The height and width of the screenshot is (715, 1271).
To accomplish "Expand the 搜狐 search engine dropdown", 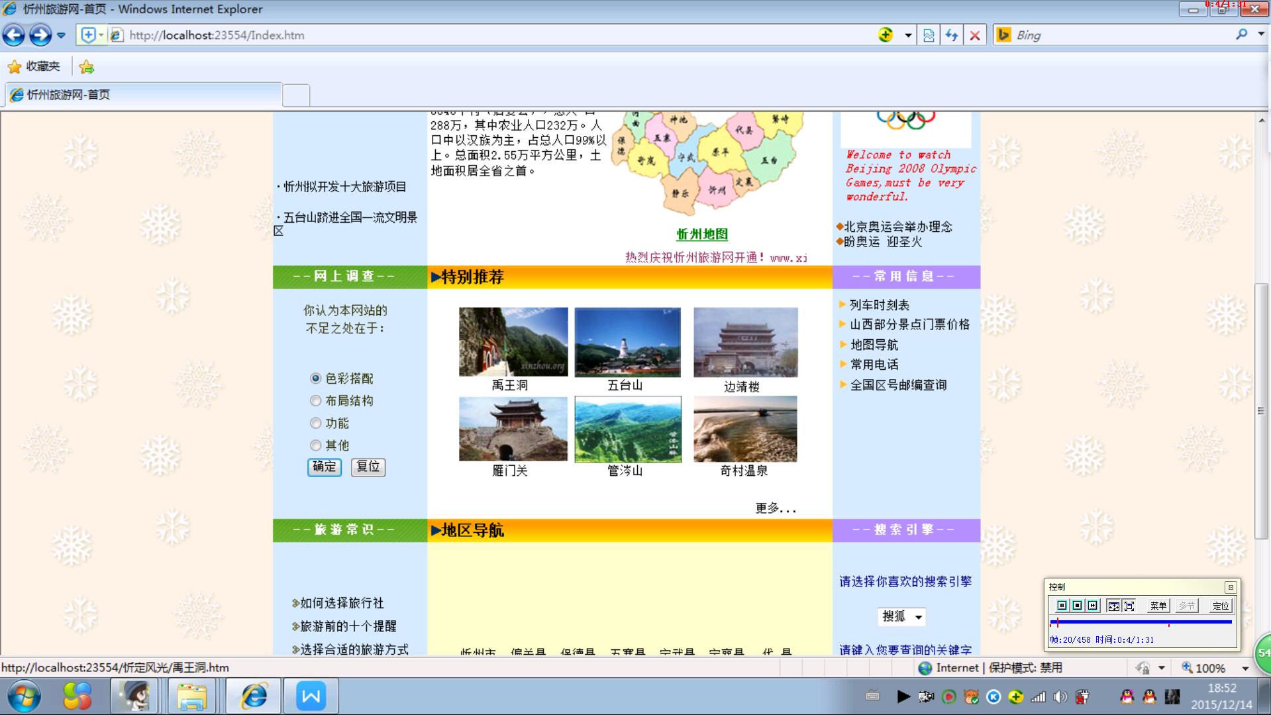I will pos(901,616).
